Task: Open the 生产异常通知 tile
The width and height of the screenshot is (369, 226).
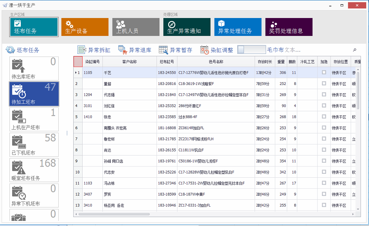Action: (187, 27)
